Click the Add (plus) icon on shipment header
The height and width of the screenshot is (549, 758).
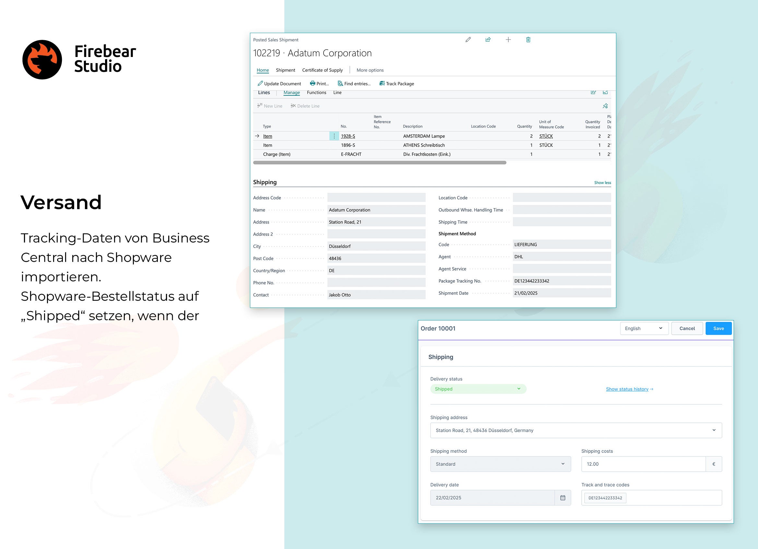point(508,40)
